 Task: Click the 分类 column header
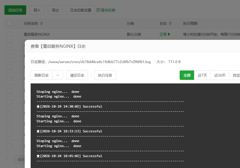point(130,23)
